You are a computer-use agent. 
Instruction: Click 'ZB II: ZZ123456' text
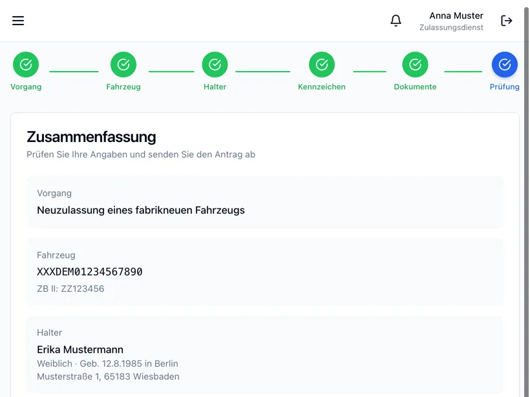pos(70,289)
